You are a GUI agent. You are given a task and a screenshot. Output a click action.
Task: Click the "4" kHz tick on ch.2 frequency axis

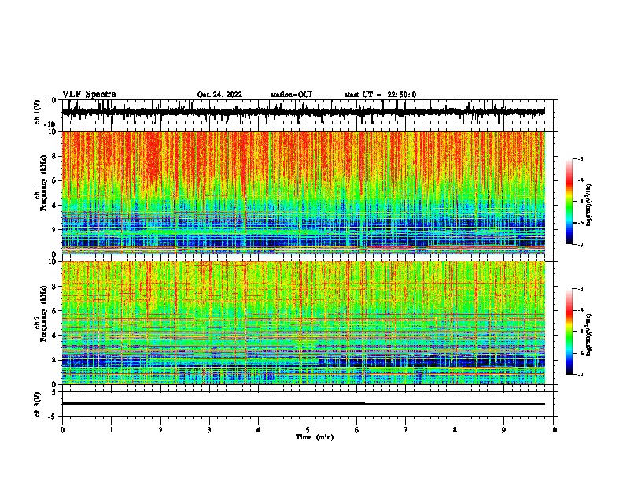54,336
